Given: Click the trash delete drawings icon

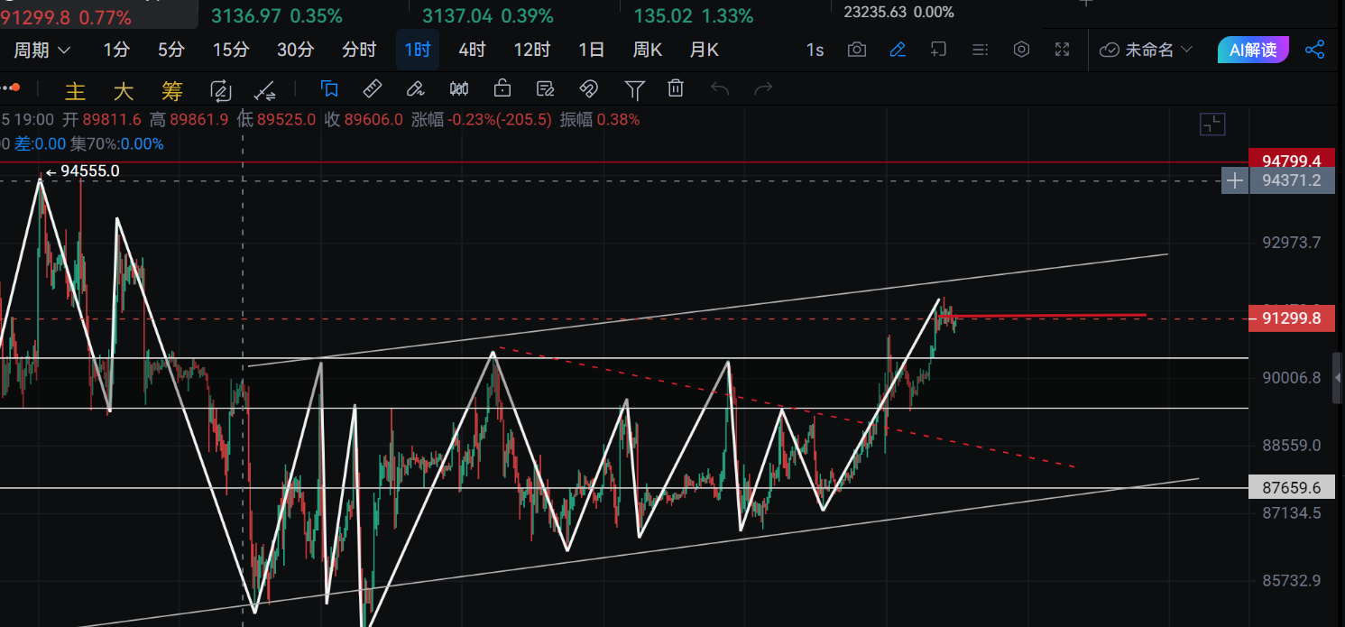Looking at the screenshot, I should (675, 88).
